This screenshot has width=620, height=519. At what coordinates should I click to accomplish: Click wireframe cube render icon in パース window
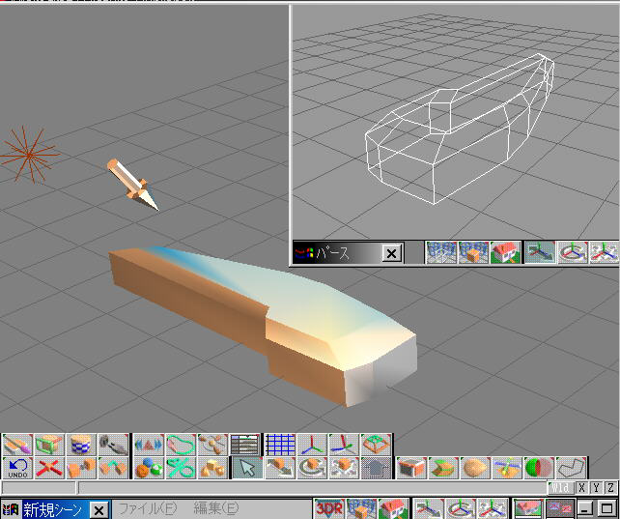point(473,252)
